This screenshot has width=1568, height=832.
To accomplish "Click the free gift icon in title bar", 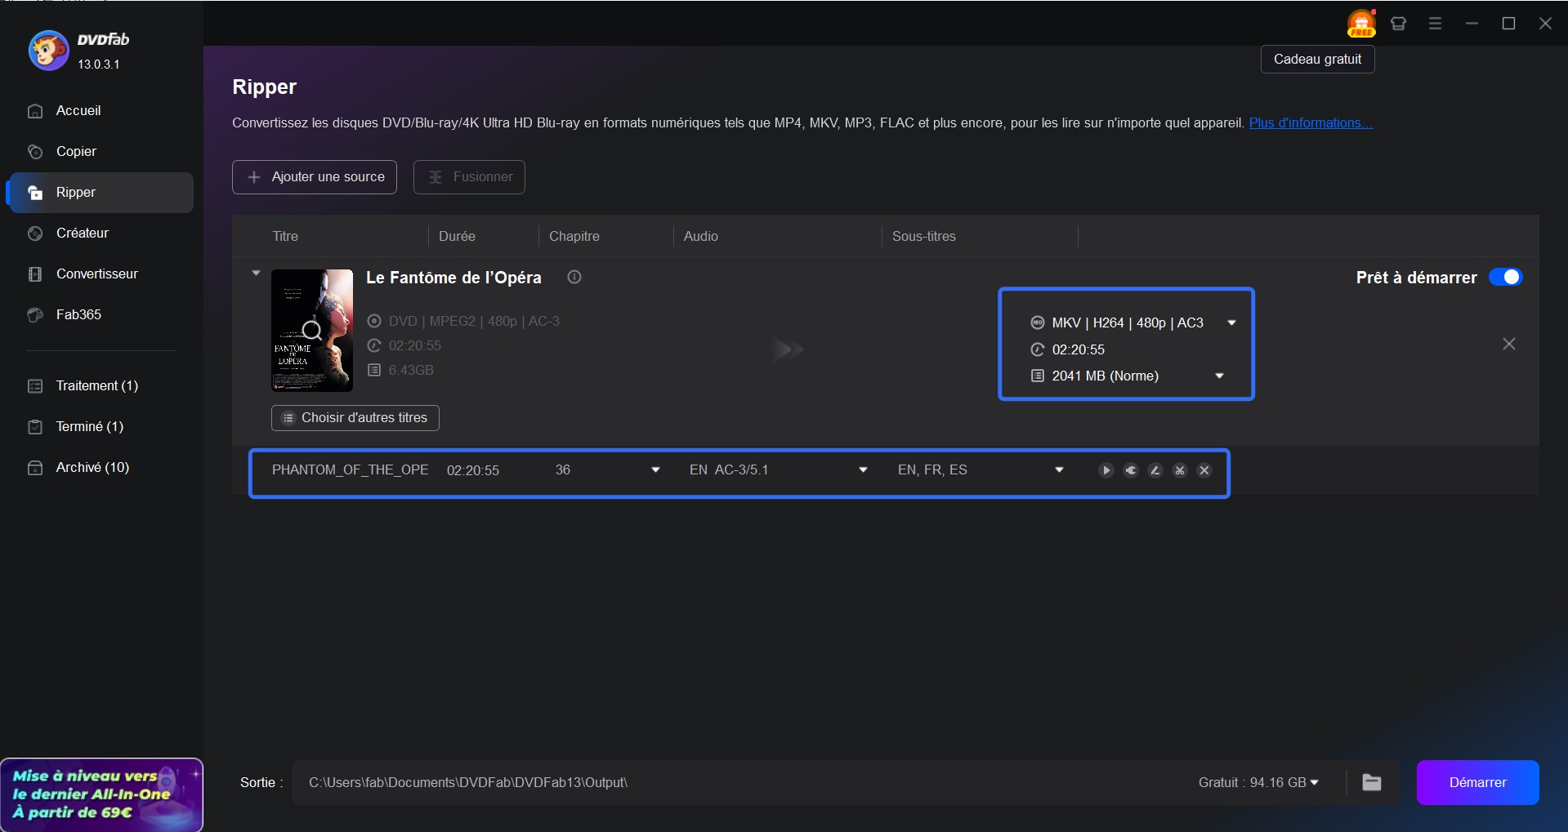I will point(1361,23).
